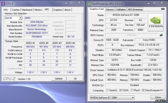168x103 pixels.
Task: Click the Device ID 10DE - 0A2B field
Action: click(112, 40)
